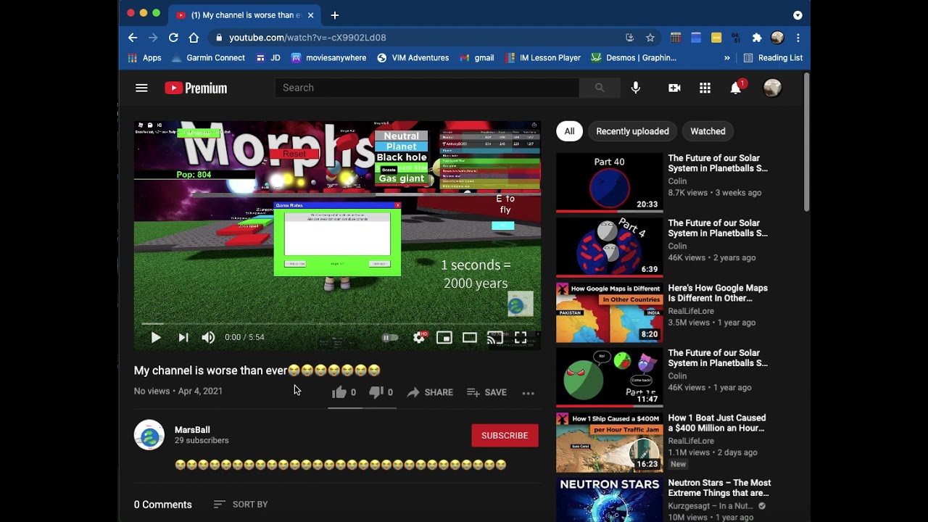Switch to theater mode

tap(470, 337)
